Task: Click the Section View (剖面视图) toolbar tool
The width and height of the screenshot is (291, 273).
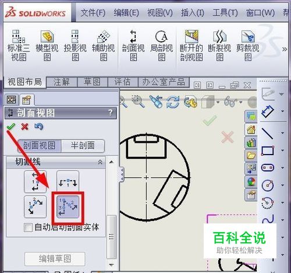Action: 133,45
